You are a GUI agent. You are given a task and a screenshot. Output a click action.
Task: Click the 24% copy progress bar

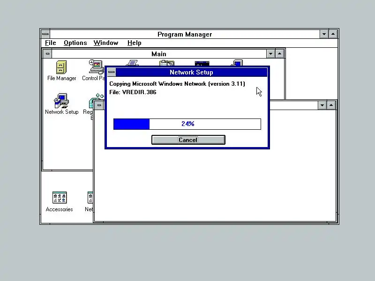point(187,124)
